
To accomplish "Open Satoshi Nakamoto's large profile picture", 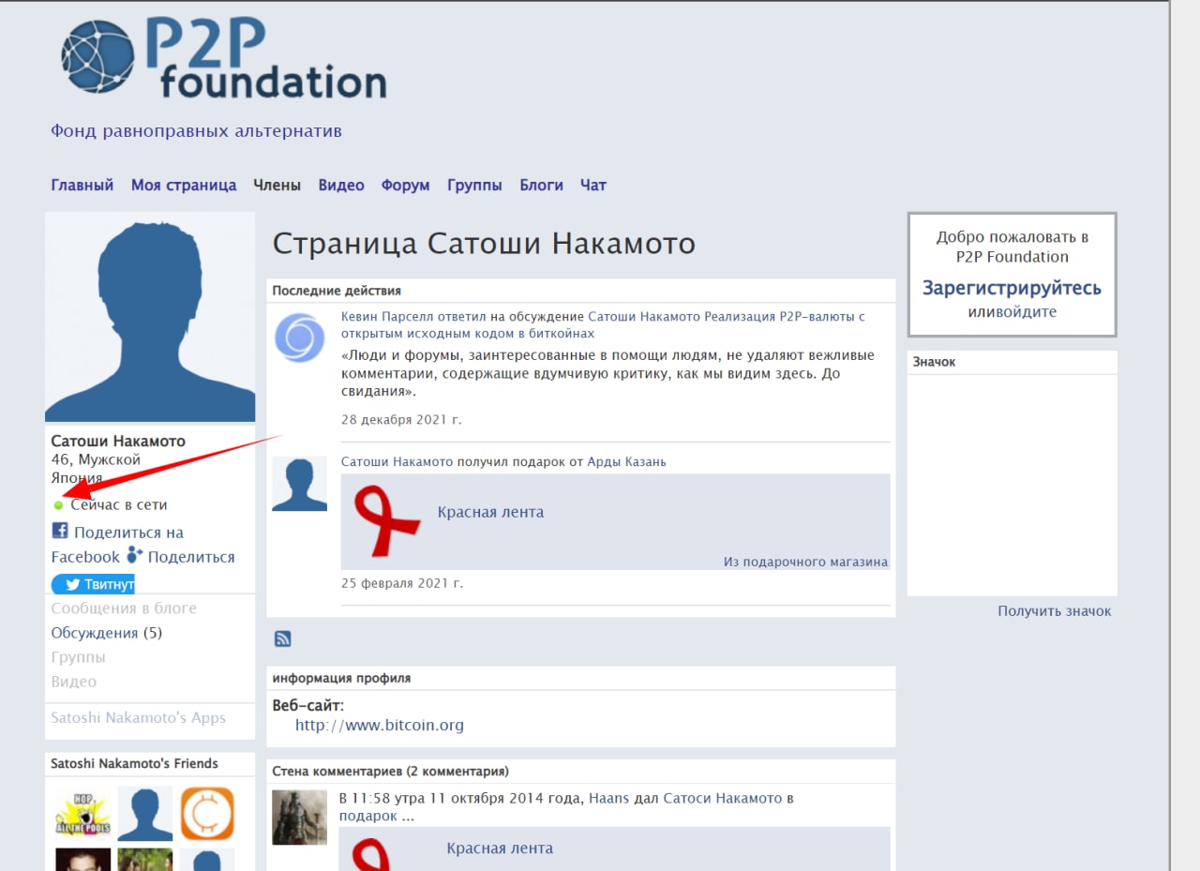I will [150, 317].
